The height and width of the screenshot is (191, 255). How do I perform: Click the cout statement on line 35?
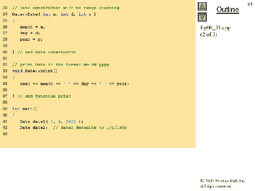[75, 84]
